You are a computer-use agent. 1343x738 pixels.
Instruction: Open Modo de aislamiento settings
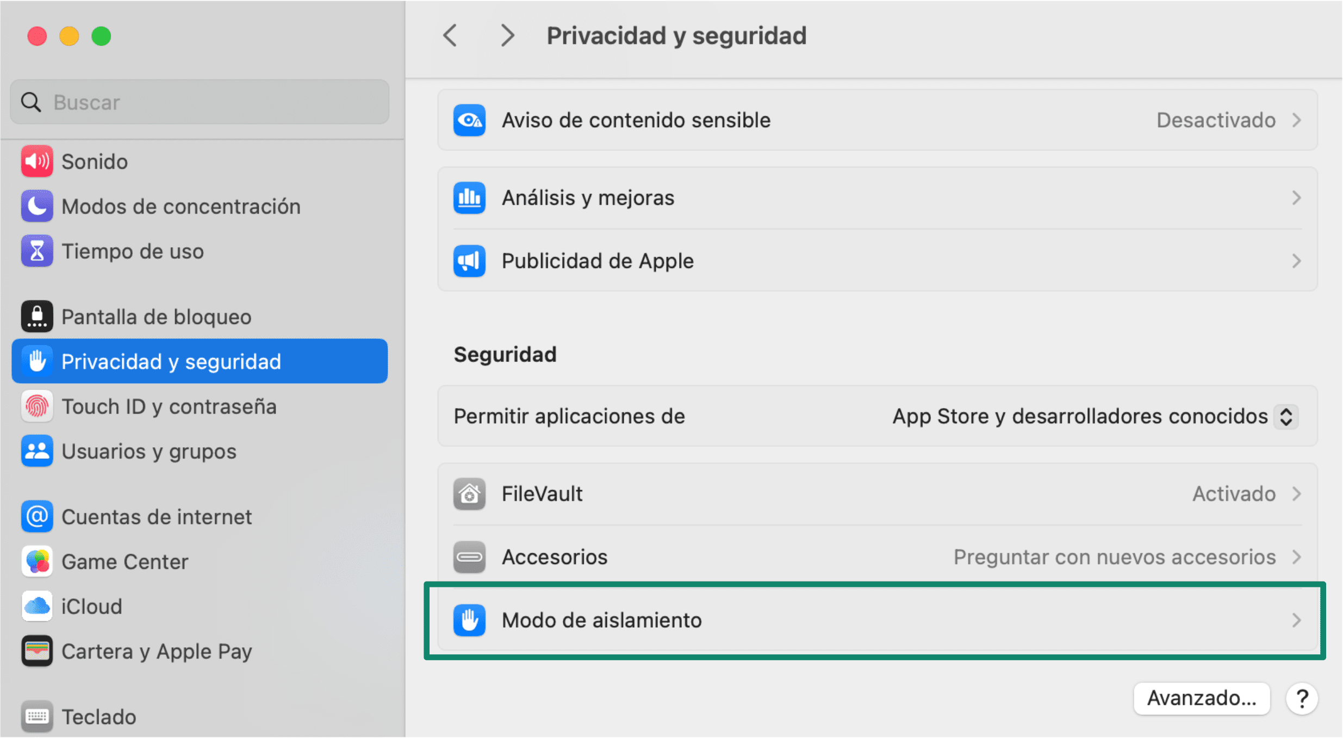[x=870, y=620]
